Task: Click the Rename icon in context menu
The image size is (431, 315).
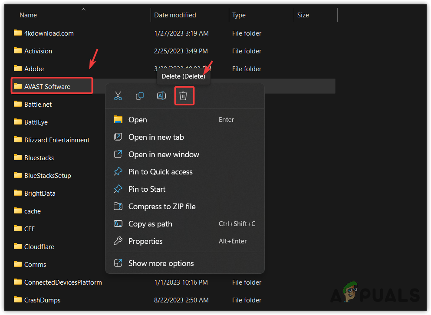Action: 161,96
